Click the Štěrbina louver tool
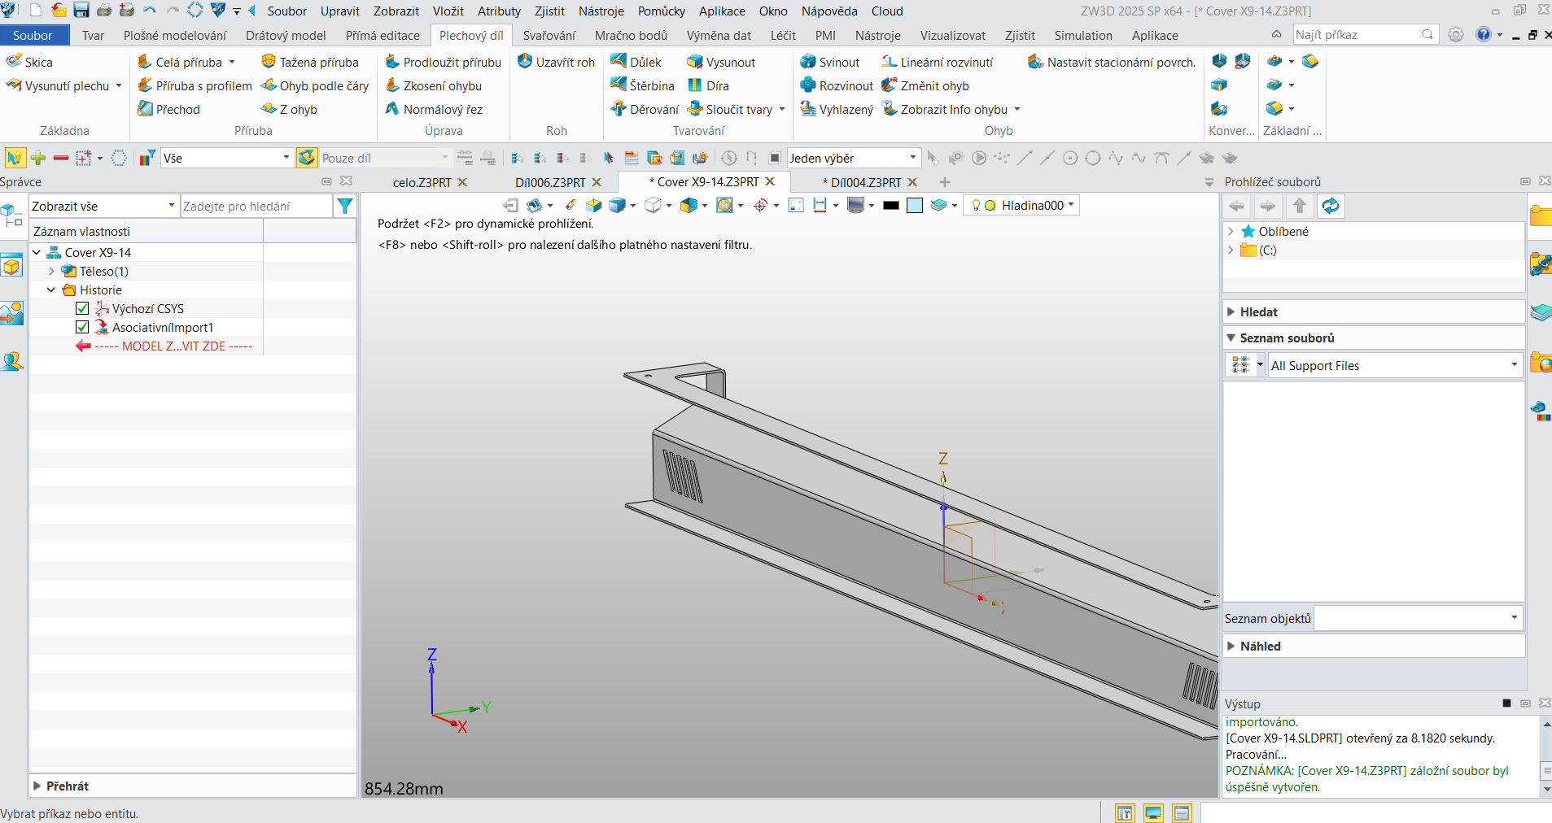The width and height of the screenshot is (1552, 823). click(642, 85)
